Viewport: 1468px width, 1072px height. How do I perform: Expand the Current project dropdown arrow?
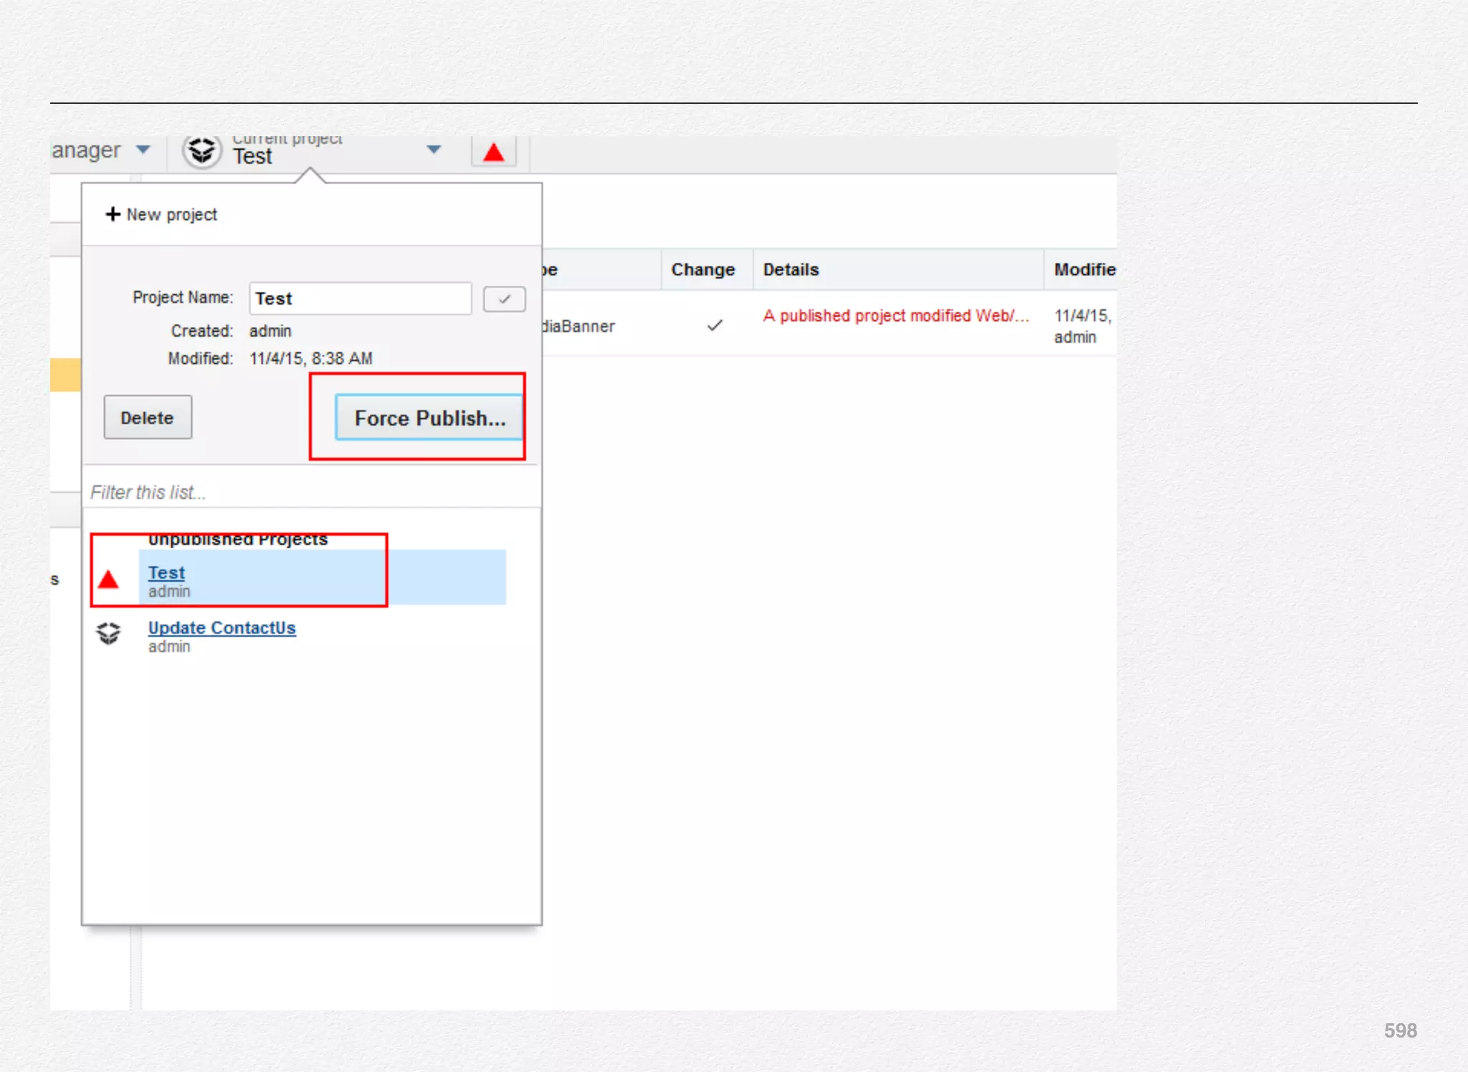pyautogui.click(x=434, y=150)
